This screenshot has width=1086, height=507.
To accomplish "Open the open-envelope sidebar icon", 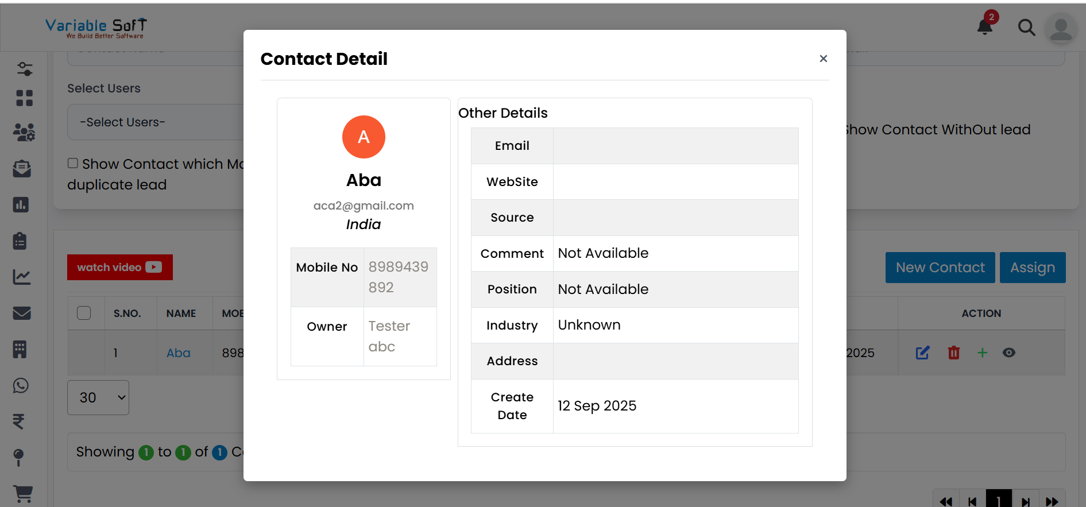I will coord(22,169).
